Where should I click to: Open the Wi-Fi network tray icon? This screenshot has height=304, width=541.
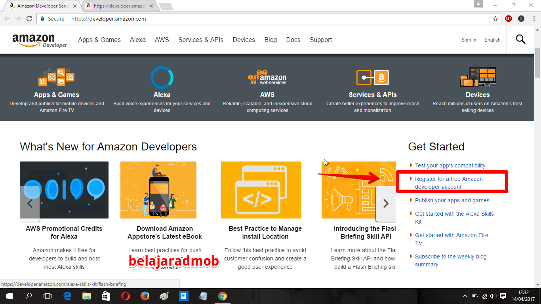(484, 296)
